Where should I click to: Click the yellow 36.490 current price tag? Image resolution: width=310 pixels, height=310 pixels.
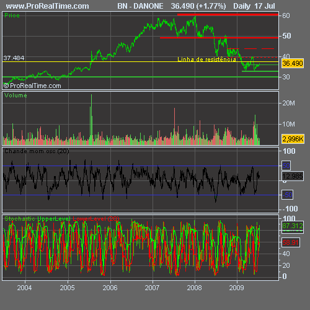(293, 63)
